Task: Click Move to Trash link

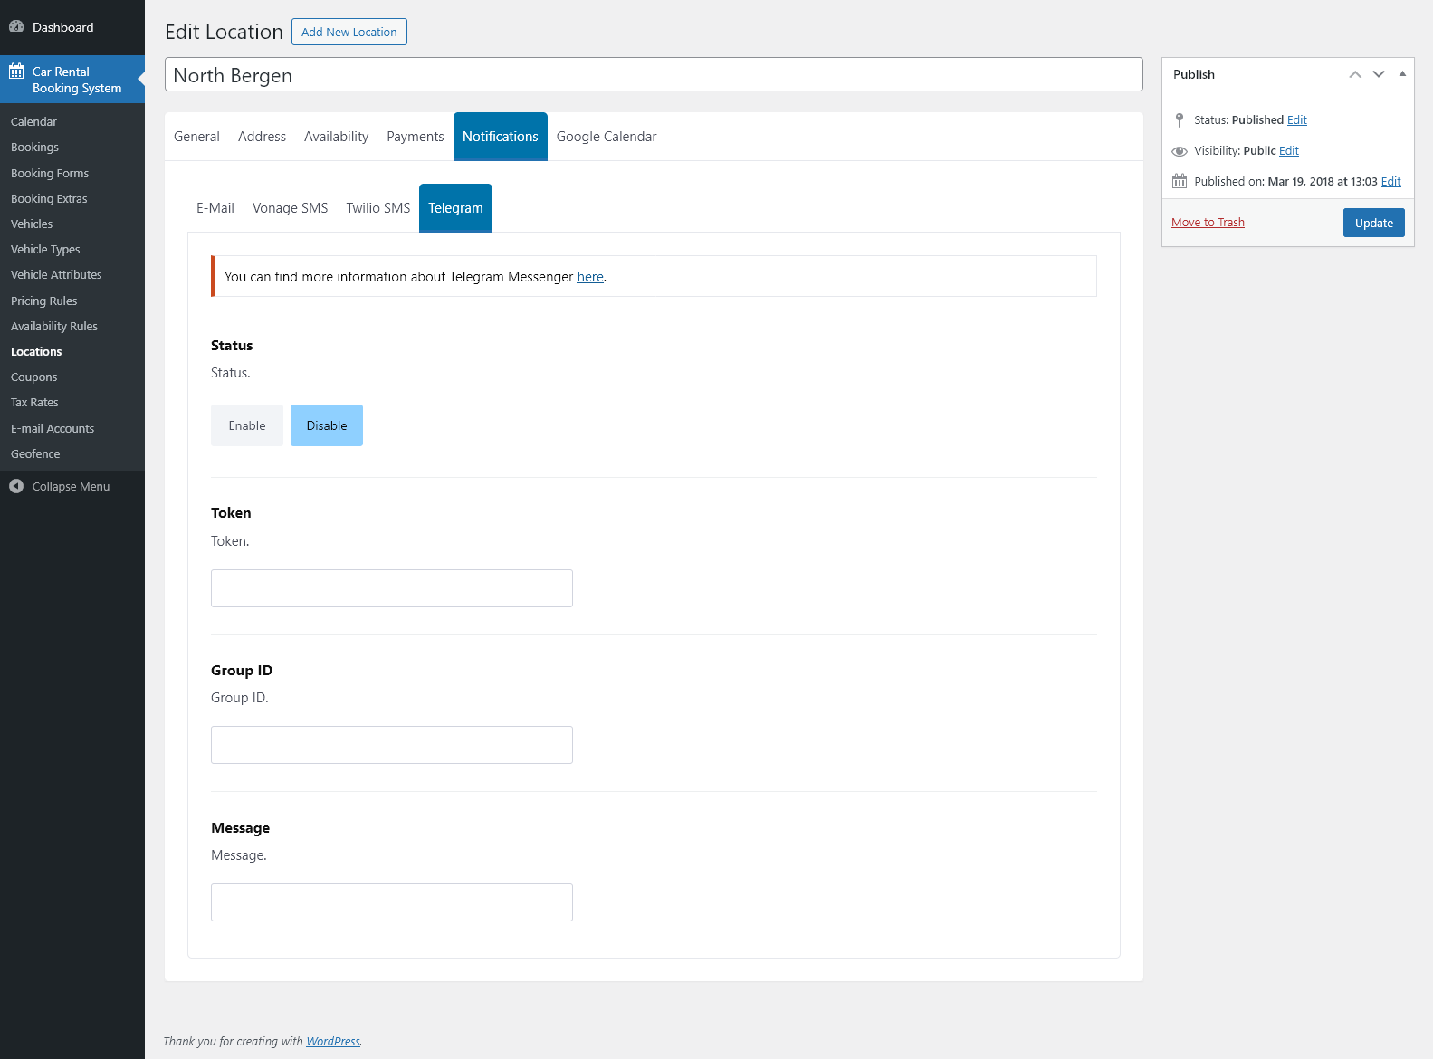Action: pos(1208,223)
